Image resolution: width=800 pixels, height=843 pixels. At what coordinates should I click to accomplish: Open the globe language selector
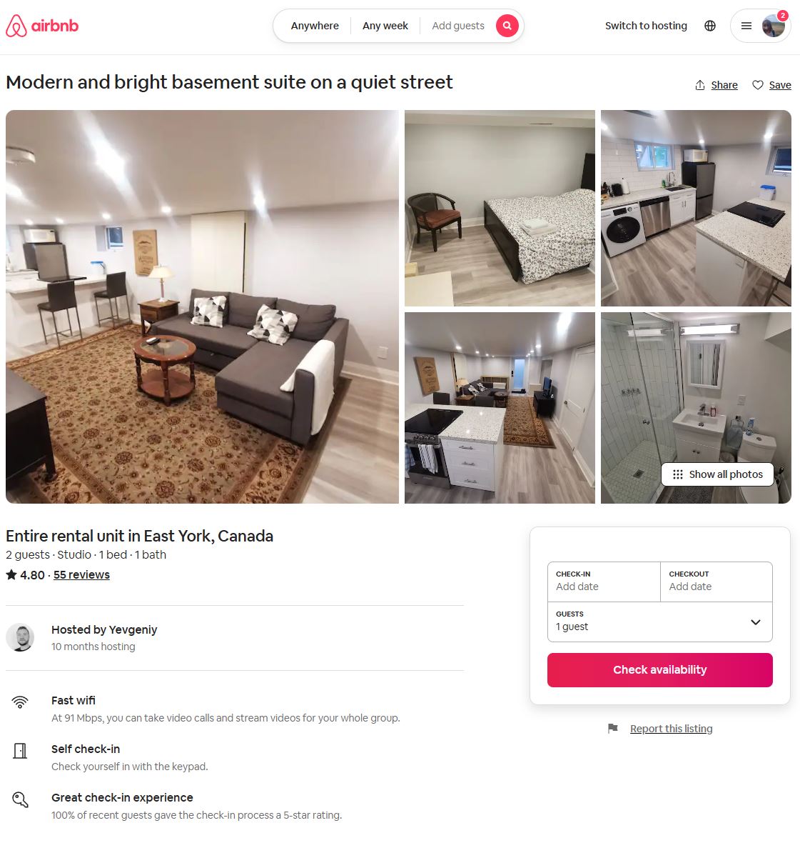click(x=710, y=26)
